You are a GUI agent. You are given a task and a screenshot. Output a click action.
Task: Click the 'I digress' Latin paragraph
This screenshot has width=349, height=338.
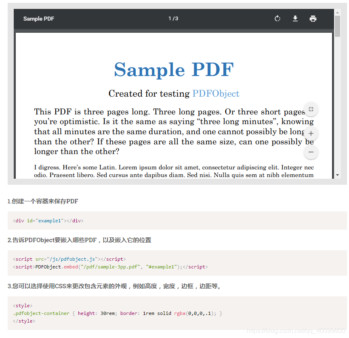pos(174,171)
